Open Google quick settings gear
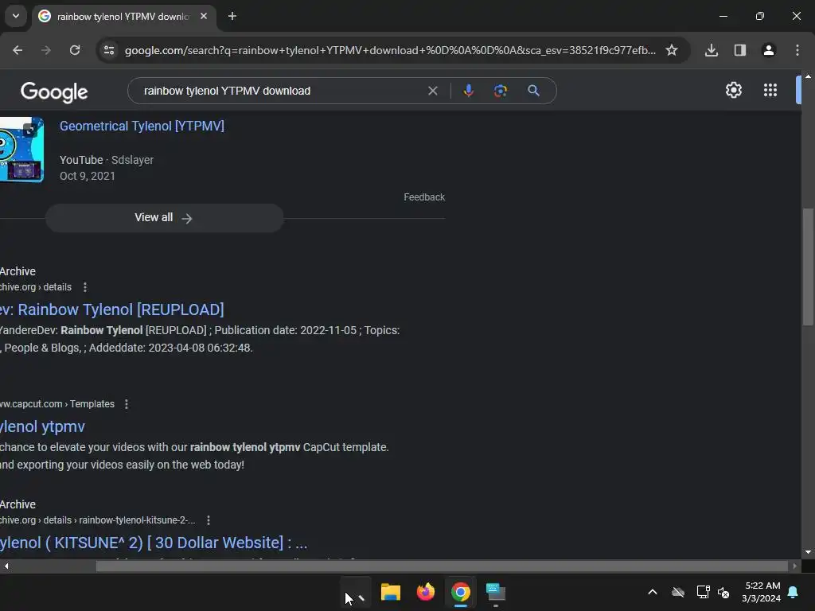 tap(733, 90)
